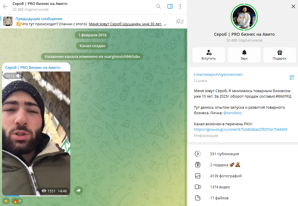
Task: Open the three-dot channel menu
Action: [x=181, y=6]
